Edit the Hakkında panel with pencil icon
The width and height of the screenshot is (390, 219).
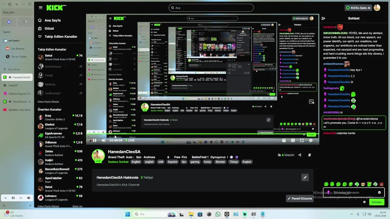[305, 177]
